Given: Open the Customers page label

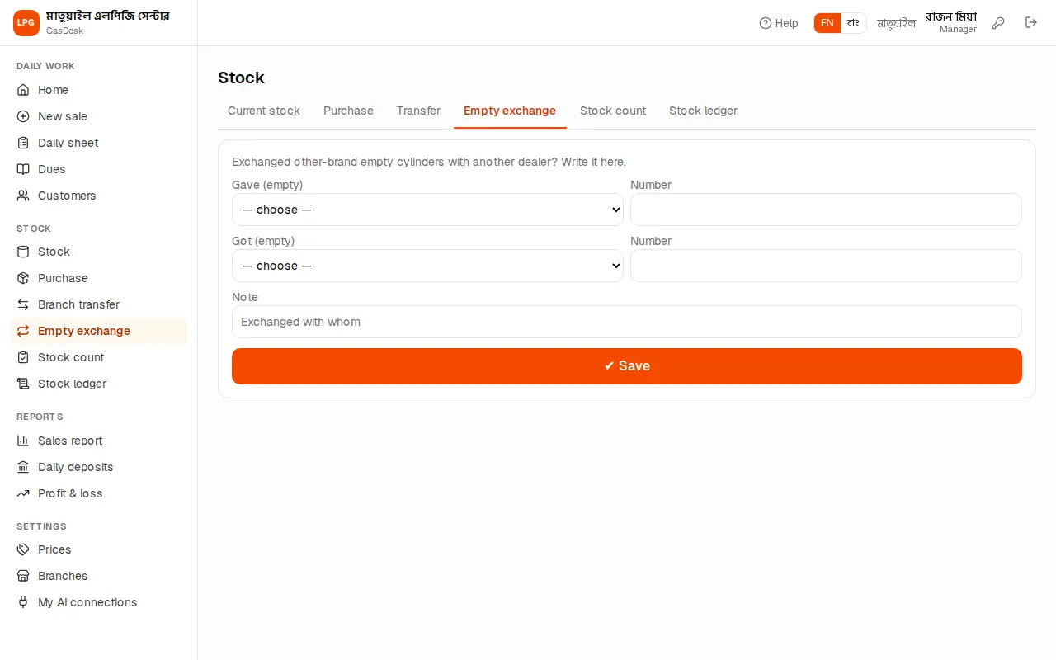Looking at the screenshot, I should (x=67, y=196).
